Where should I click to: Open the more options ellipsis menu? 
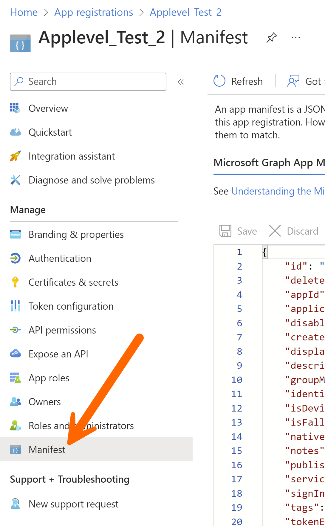(x=295, y=37)
